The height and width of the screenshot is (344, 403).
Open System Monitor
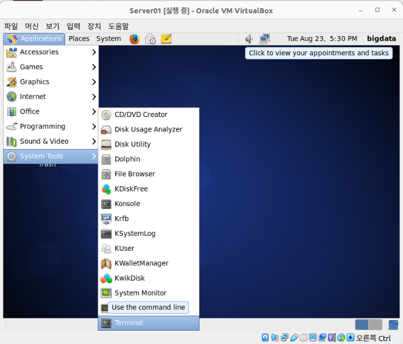(148, 293)
